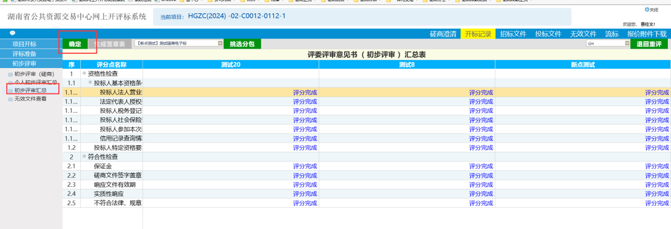Click the chat bubble icon above the sidebar
Viewport: 671px width, 229px height.
[x=13, y=33]
